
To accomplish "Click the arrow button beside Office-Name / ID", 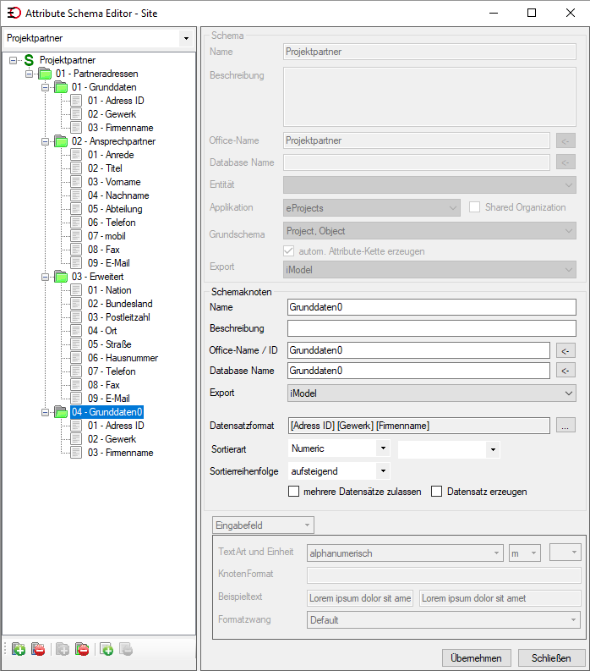I will [x=565, y=350].
